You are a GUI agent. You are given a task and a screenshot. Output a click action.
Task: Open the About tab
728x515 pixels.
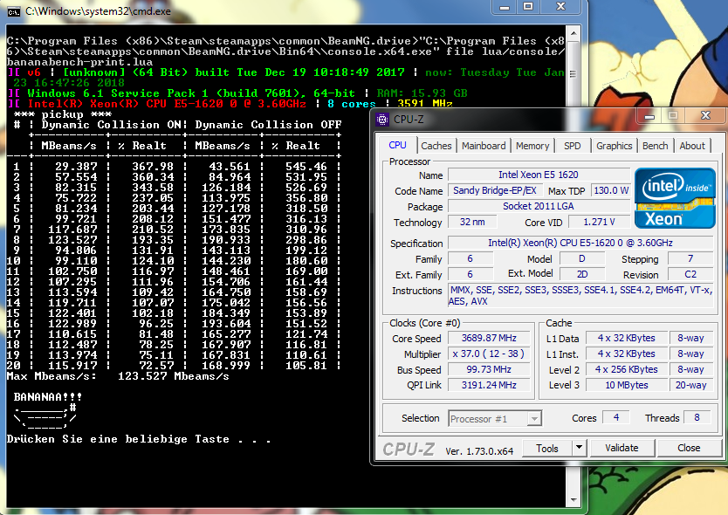pyautogui.click(x=692, y=146)
